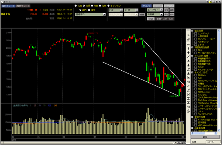Select the horizontal line drawing tool
The height and width of the screenshot is (145, 222).
188,44
